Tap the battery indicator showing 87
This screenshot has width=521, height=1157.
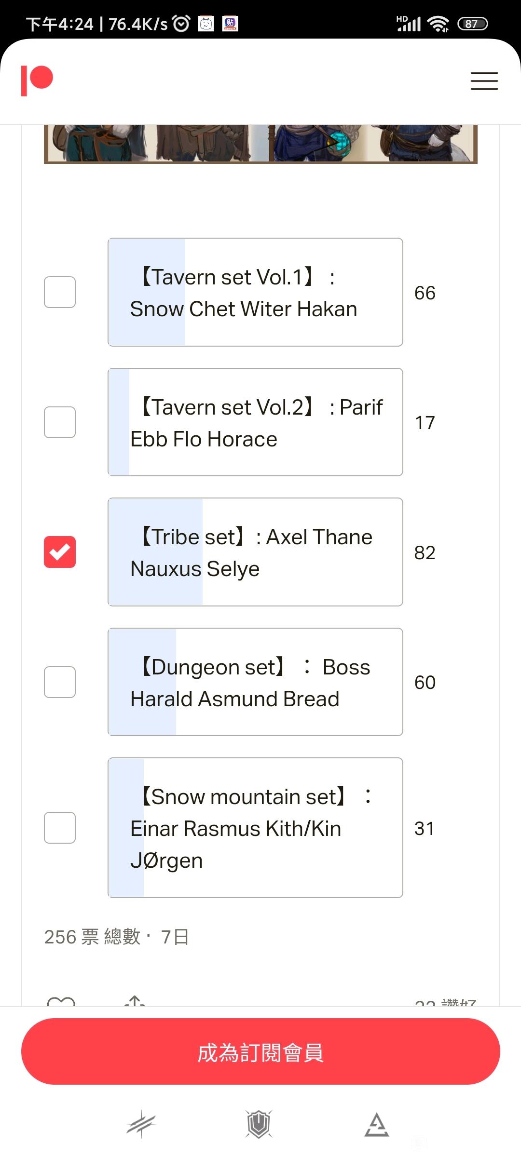point(472,24)
